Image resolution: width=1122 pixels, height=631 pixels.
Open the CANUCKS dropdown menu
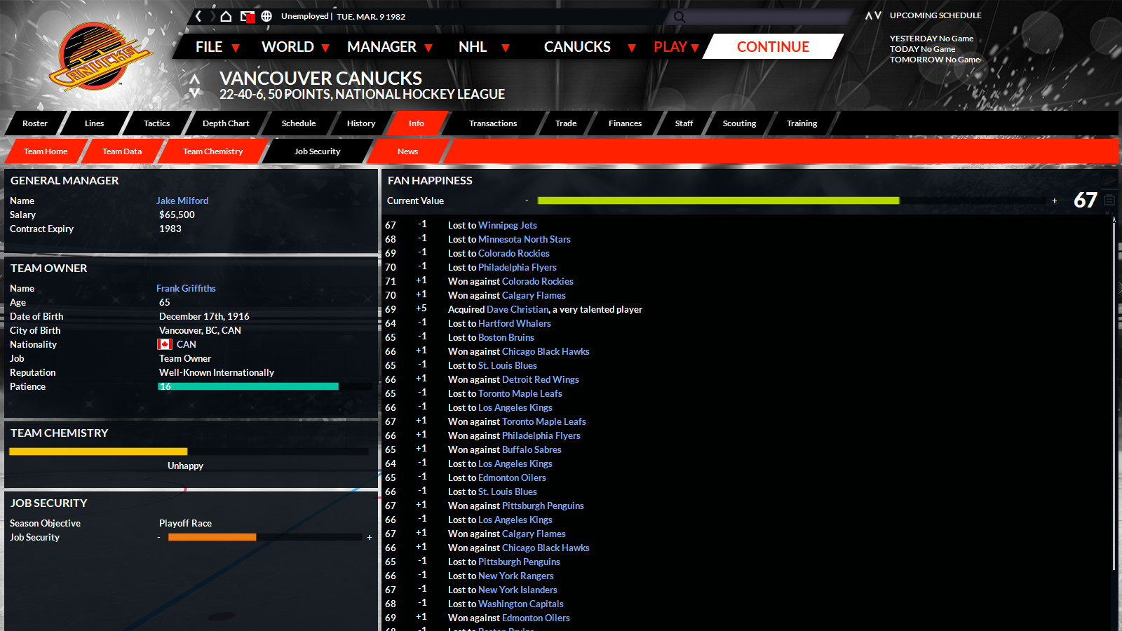point(576,46)
